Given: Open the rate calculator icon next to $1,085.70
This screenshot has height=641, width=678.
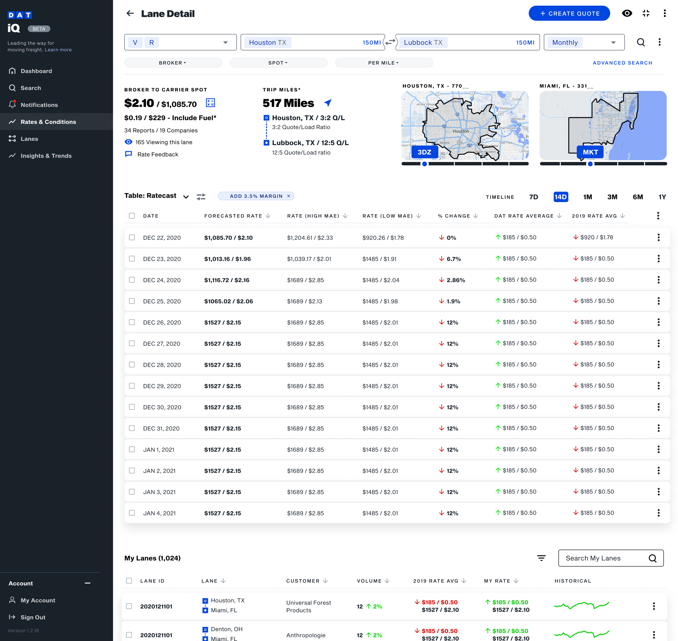Looking at the screenshot, I should click(210, 103).
